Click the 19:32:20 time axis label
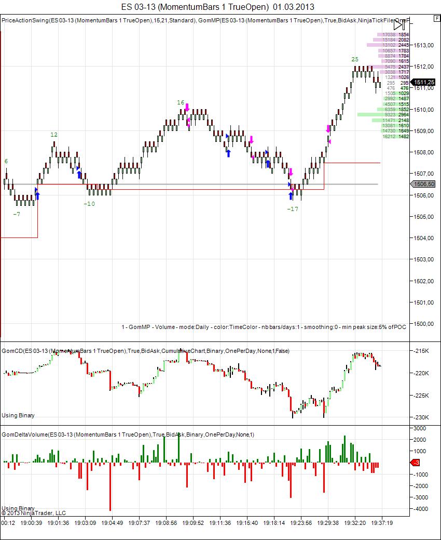The width and height of the screenshot is (441, 540). click(x=355, y=523)
